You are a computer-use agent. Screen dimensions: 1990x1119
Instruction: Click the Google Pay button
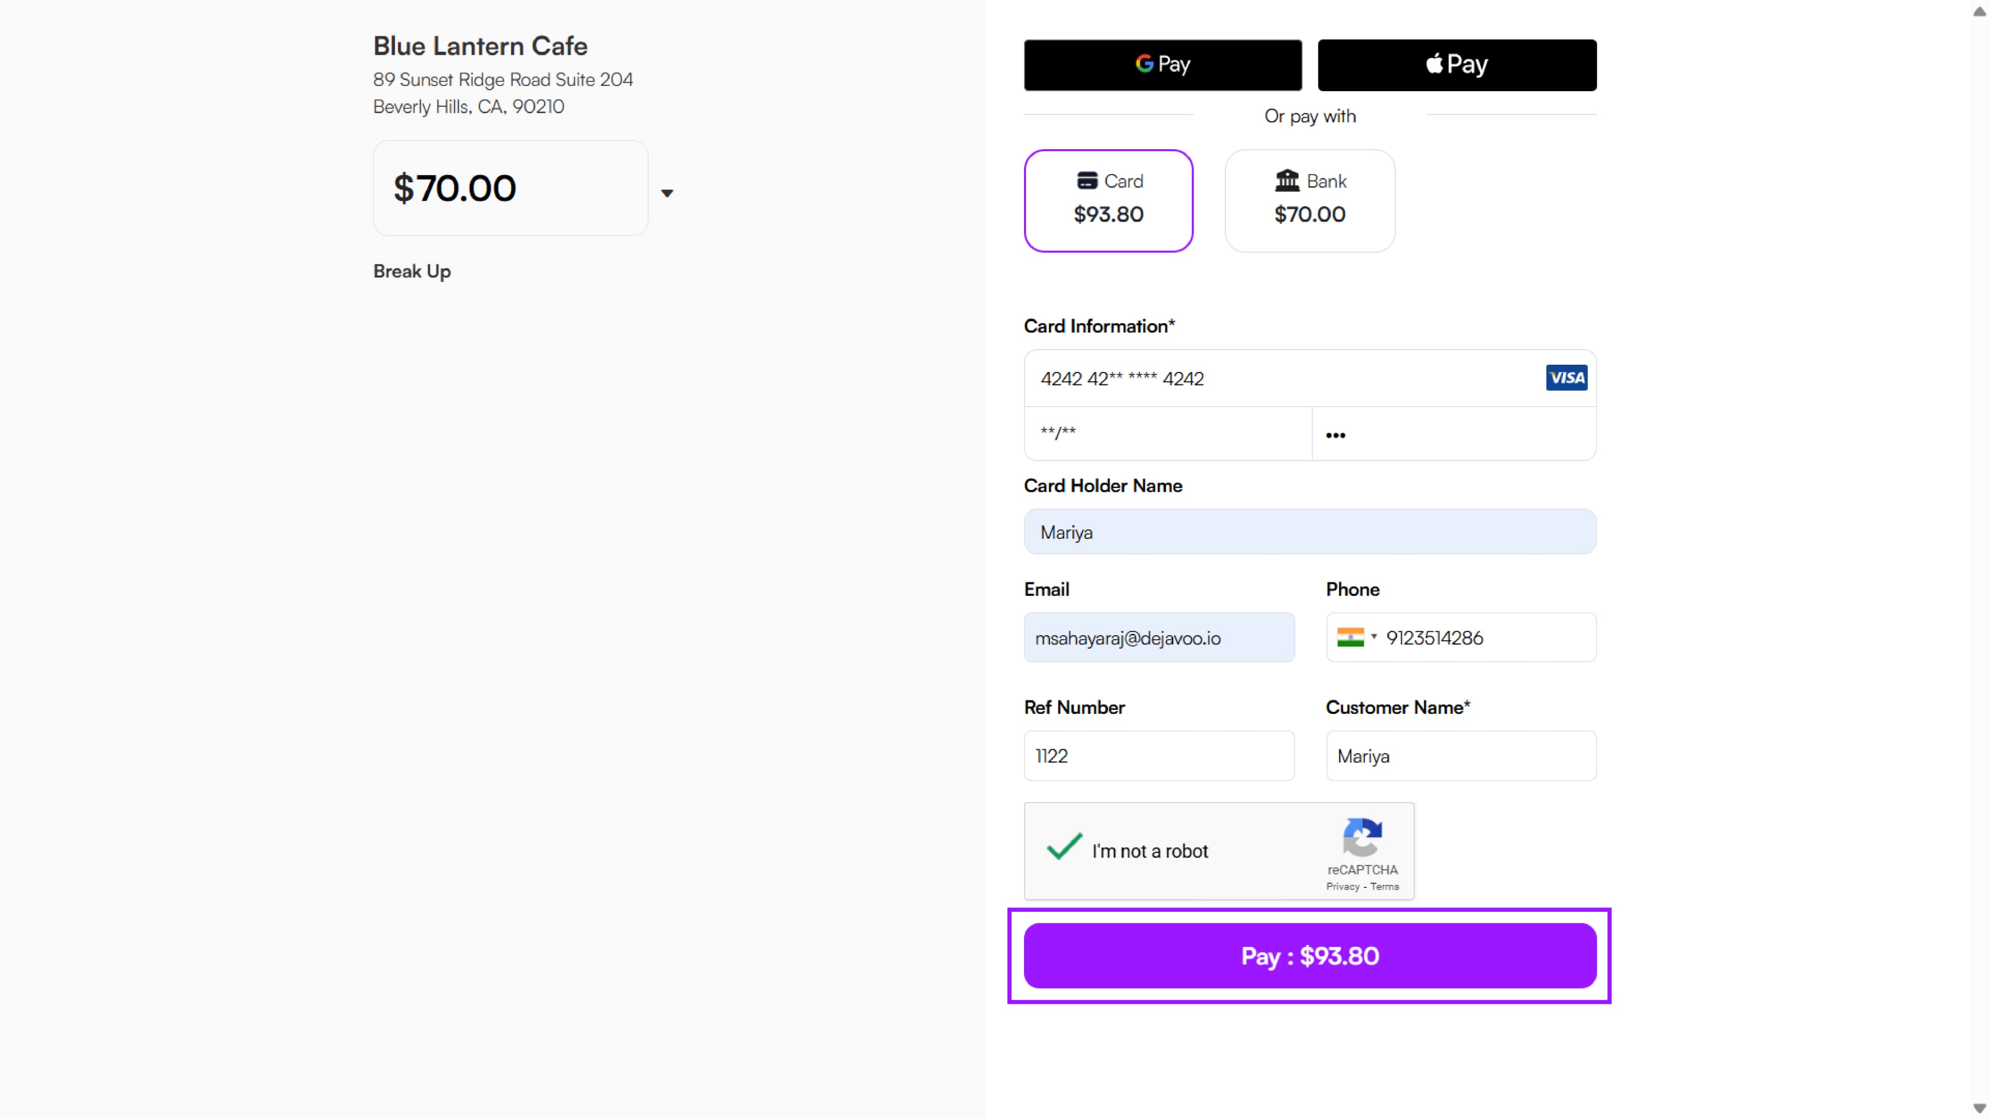[1162, 65]
